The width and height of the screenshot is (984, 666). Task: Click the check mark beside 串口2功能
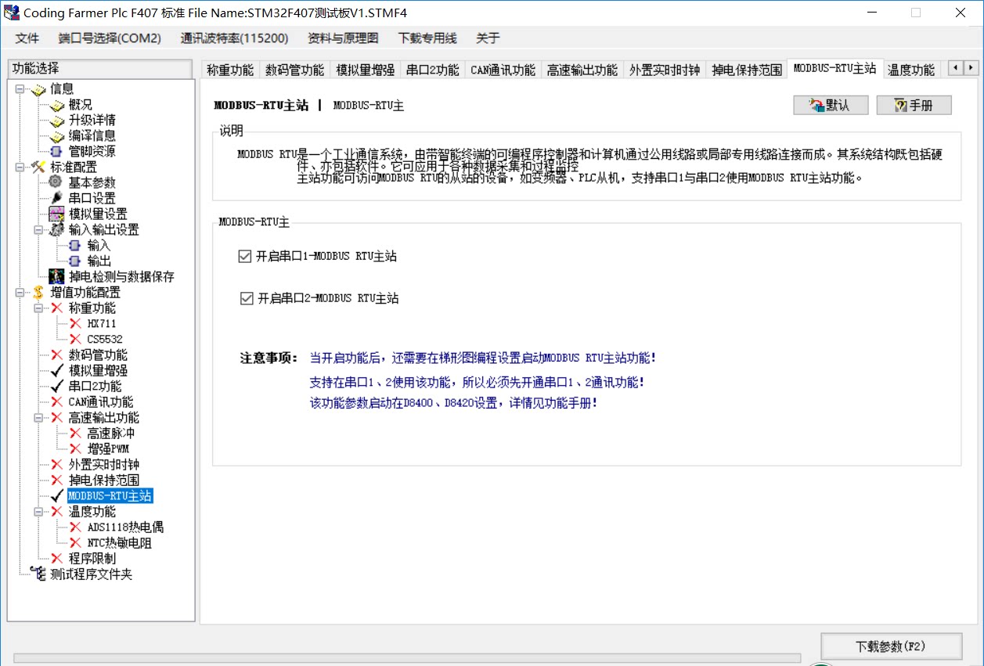pyautogui.click(x=56, y=387)
